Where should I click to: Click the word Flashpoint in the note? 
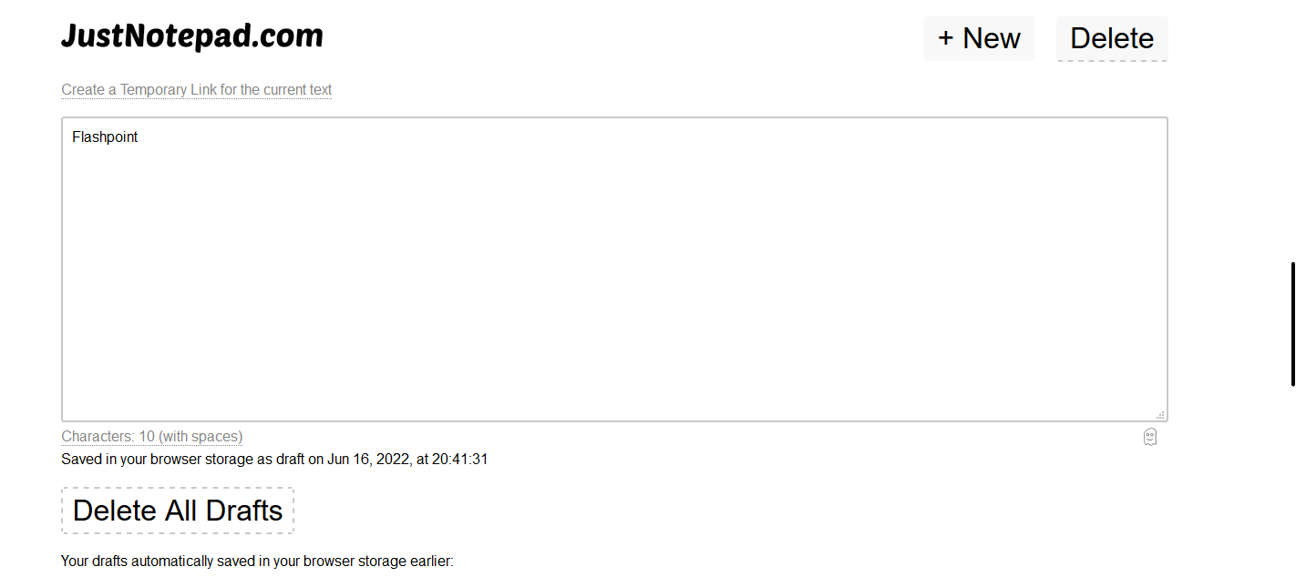point(105,137)
